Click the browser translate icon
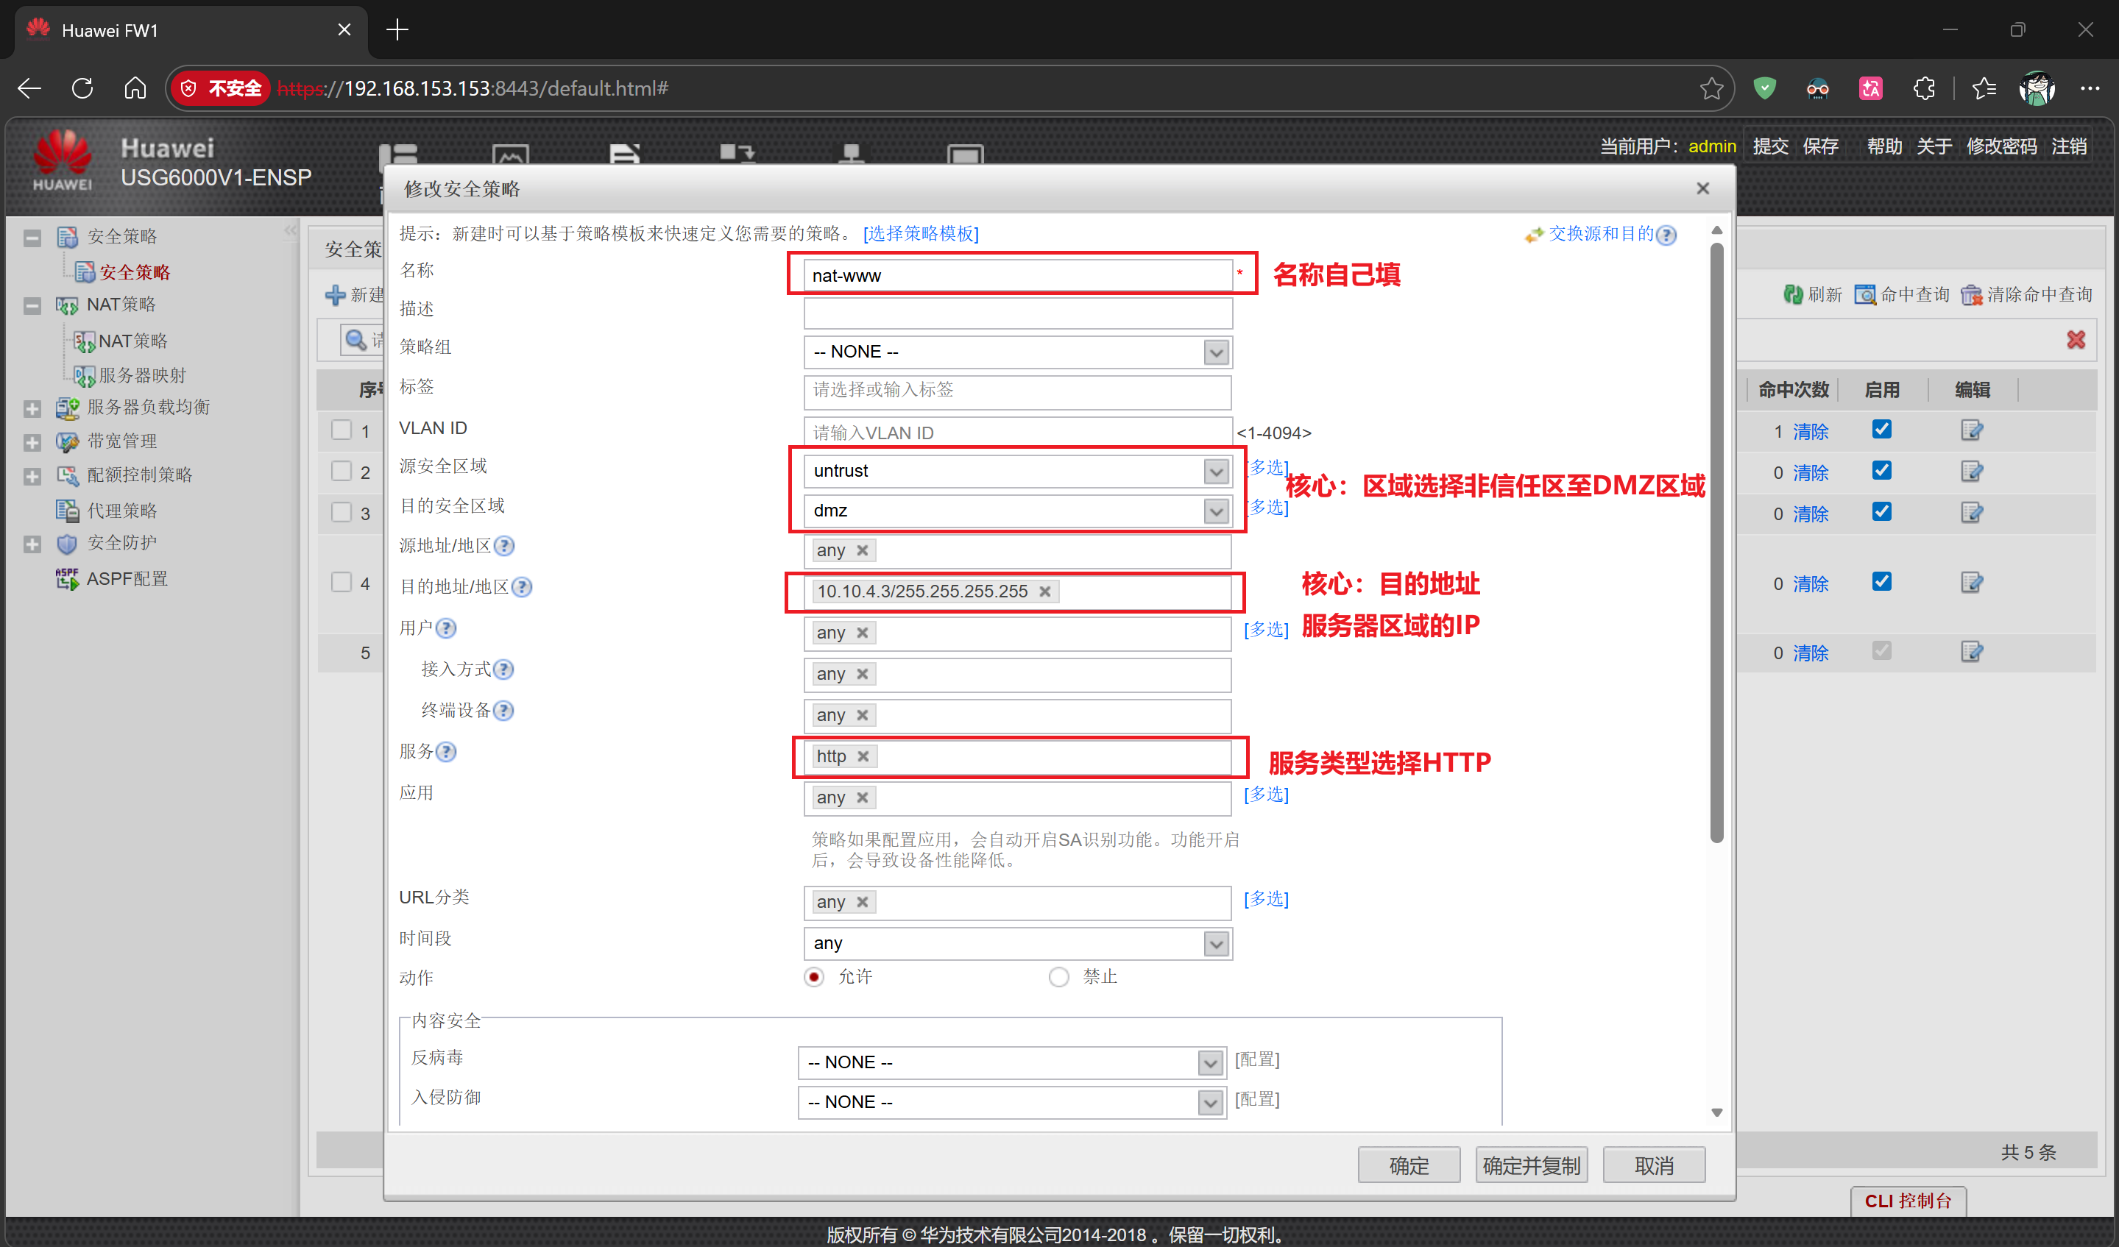 coord(1870,88)
